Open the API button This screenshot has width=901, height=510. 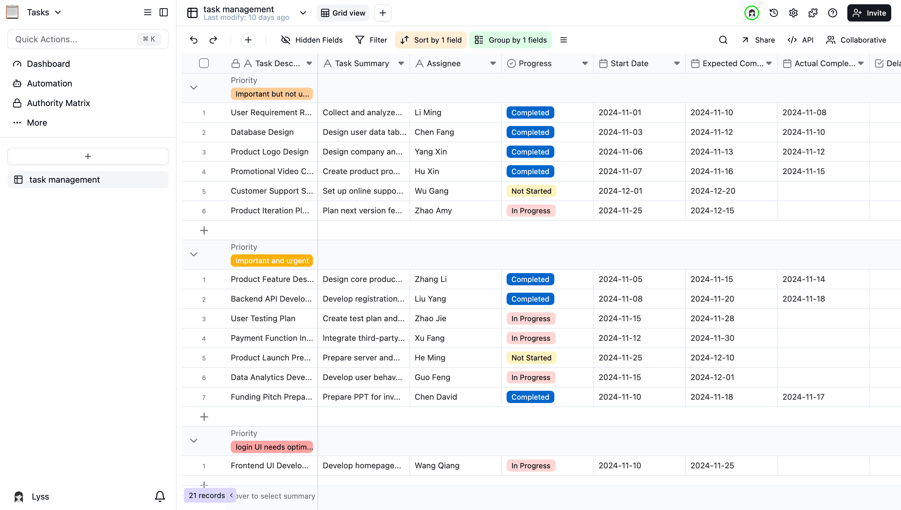(x=800, y=40)
